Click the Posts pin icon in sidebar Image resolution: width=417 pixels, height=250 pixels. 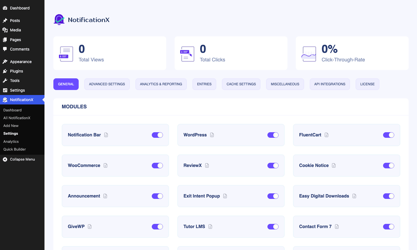(x=5, y=21)
